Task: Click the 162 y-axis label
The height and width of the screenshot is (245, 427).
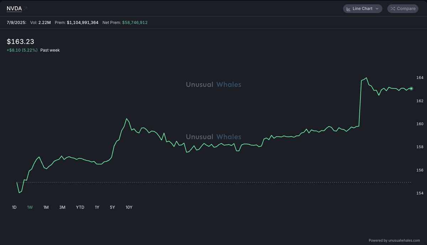Action: (x=420, y=101)
